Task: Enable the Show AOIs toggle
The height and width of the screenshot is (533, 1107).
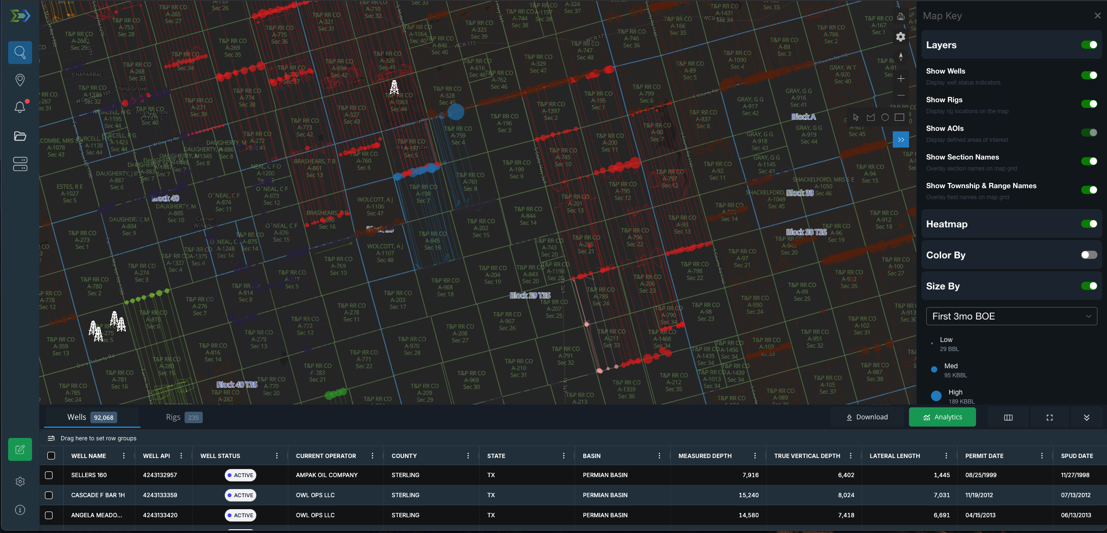Action: (1089, 133)
